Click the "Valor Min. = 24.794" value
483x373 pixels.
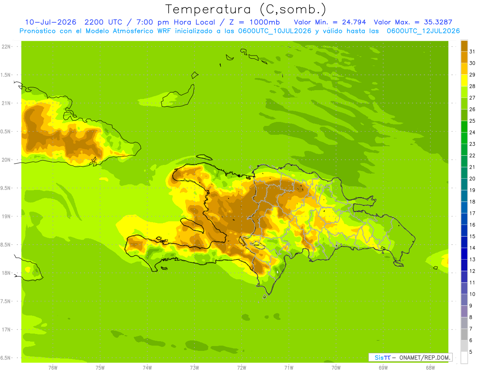click(x=330, y=22)
